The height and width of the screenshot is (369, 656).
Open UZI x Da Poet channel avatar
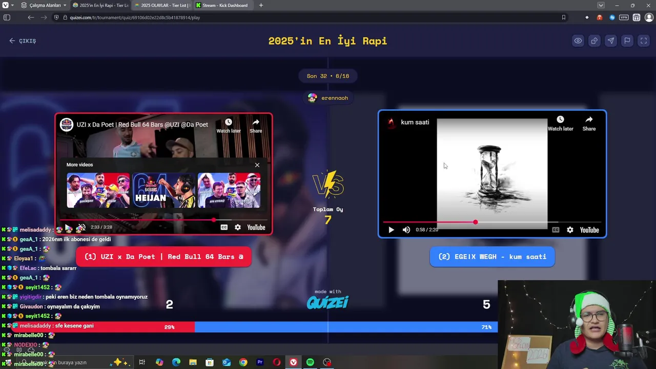pos(67,125)
